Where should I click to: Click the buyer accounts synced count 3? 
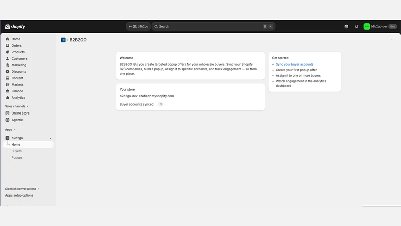(x=160, y=104)
